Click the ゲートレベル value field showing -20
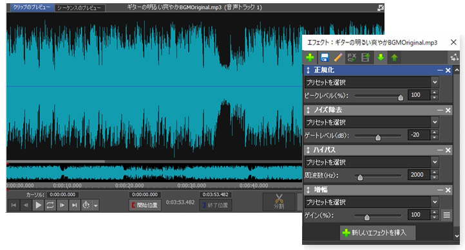Viewport: 465px width, 250px height. [x=419, y=135]
